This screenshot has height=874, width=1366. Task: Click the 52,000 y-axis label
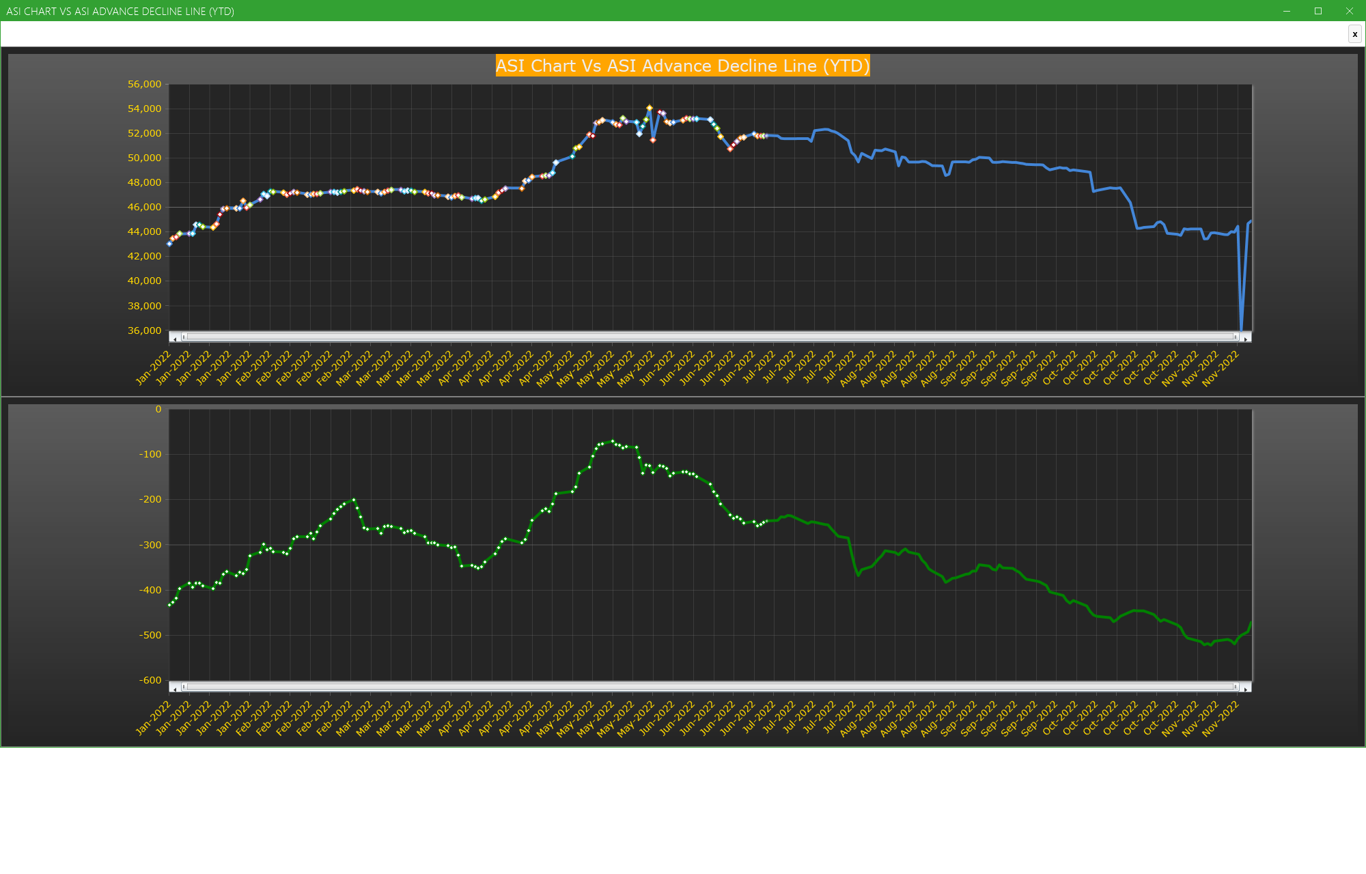pos(145,133)
